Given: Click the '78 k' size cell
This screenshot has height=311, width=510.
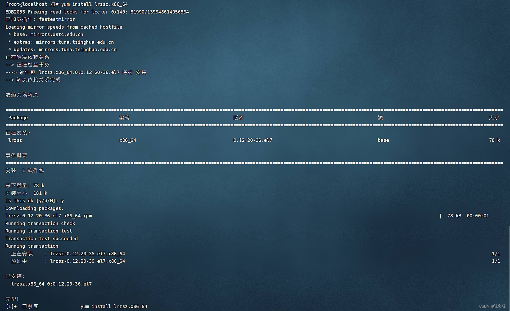Looking at the screenshot, I should click(495, 140).
